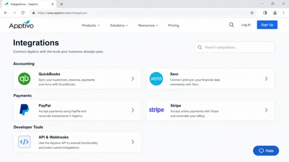Open the PayPal integration title
Image resolution: width=289 pixels, height=162 pixels.
(x=45, y=106)
